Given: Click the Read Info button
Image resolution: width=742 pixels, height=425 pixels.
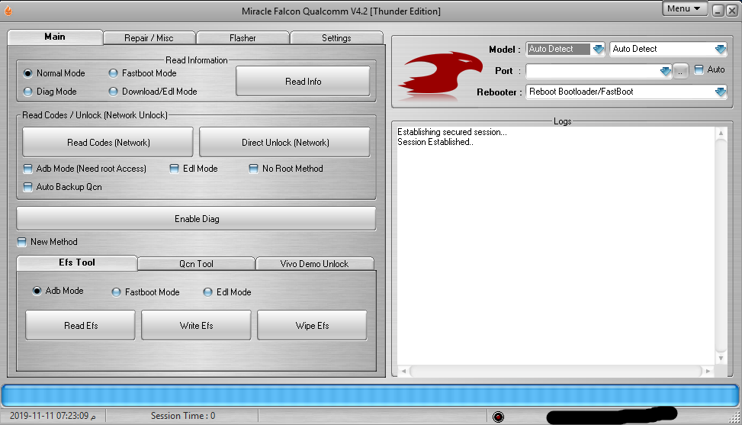Looking at the screenshot, I should [x=303, y=82].
